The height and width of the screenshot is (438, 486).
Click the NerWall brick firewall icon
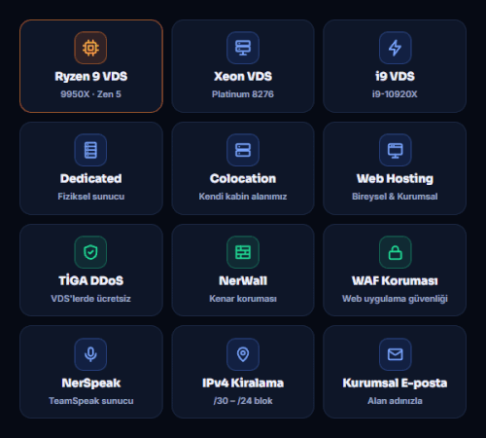pyautogui.click(x=243, y=252)
